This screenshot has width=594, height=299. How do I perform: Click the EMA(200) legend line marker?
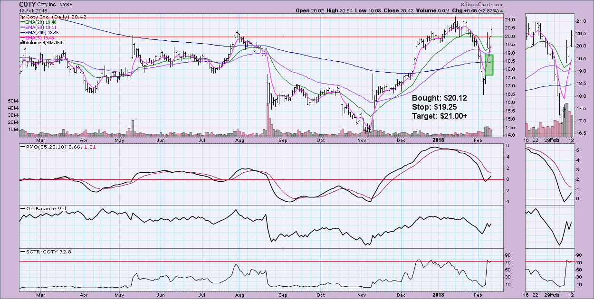[22, 32]
